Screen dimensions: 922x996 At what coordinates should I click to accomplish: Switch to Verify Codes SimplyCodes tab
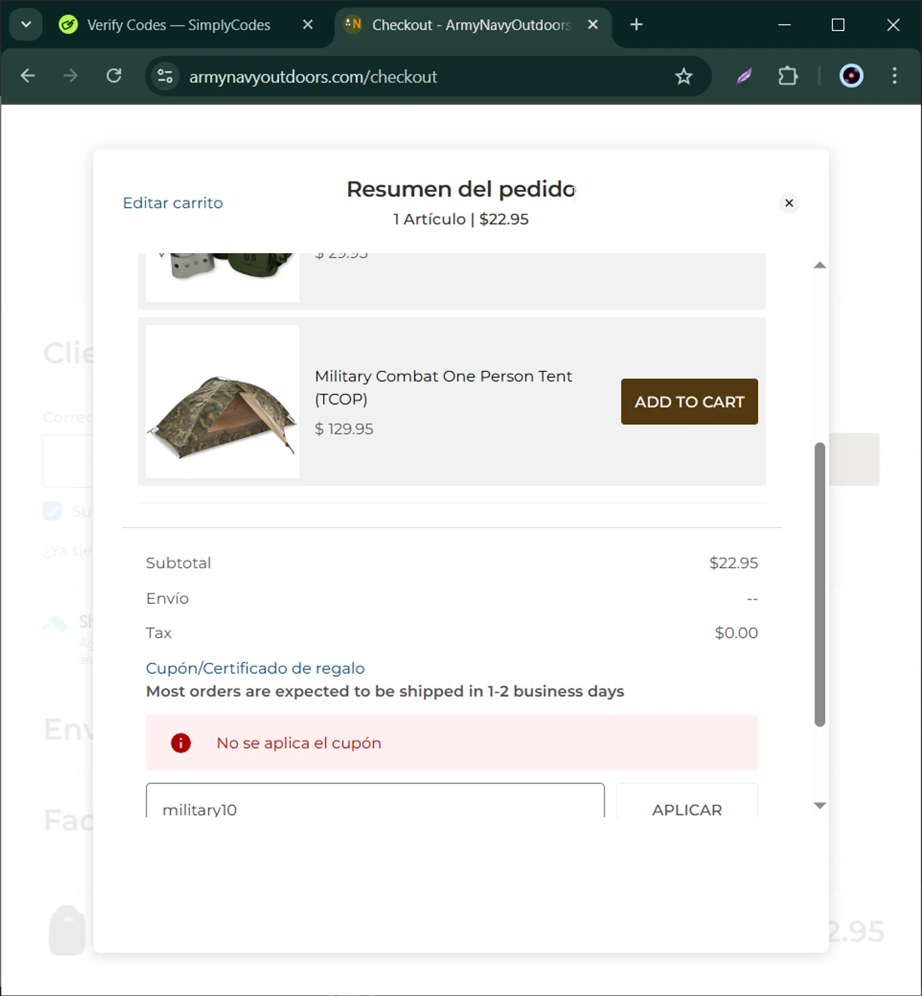pos(178,25)
